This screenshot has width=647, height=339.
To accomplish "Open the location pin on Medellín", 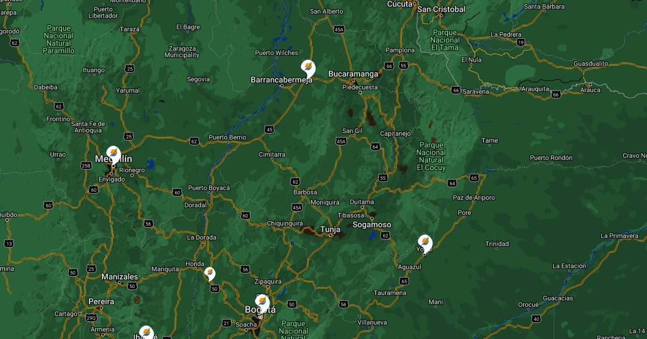I will [113, 156].
